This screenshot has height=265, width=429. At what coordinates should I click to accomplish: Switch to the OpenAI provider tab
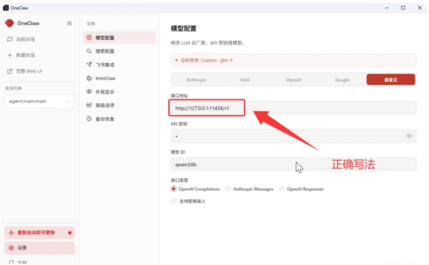point(293,80)
